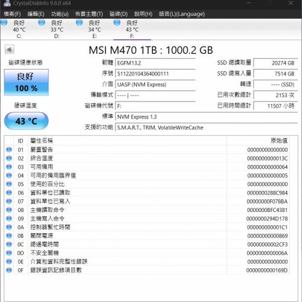Viewport: 302px width, 302px height.
Task: Open the 語言(L)(Language) menu
Action: pyautogui.click(x=182, y=14)
